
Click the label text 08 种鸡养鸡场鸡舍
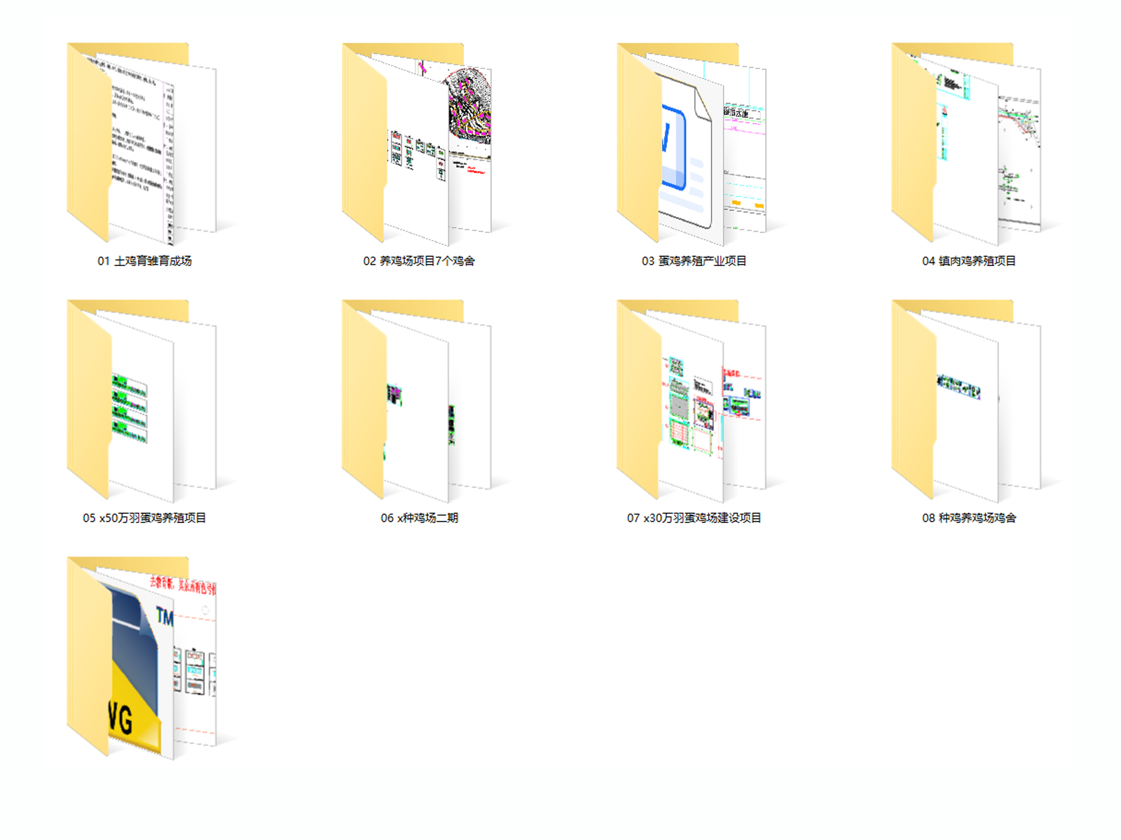tap(968, 518)
